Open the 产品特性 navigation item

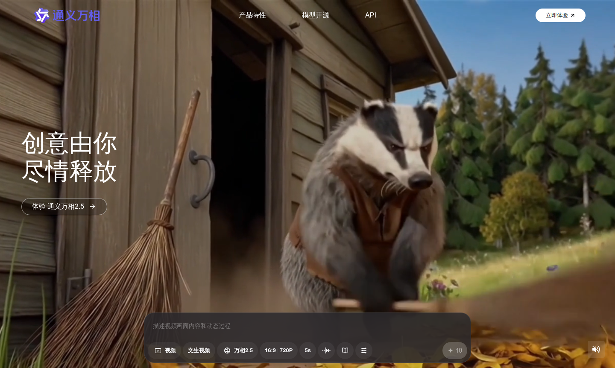coord(252,15)
